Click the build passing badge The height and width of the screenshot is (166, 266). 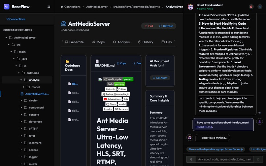116,84
